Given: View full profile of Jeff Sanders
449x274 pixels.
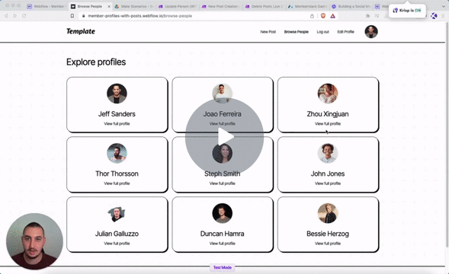Looking at the screenshot, I should (x=117, y=123).
